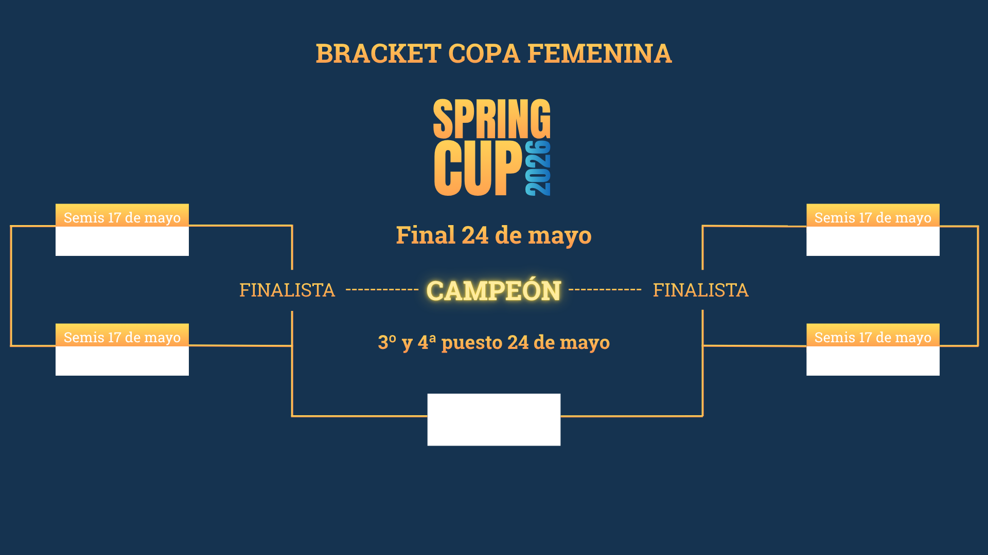Click the upper-right Semis 17 de mayo label

[x=873, y=217]
